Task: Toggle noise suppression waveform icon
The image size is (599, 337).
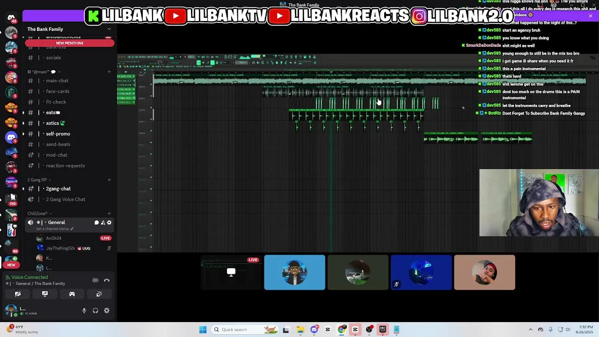Action: pyautogui.click(x=95, y=280)
